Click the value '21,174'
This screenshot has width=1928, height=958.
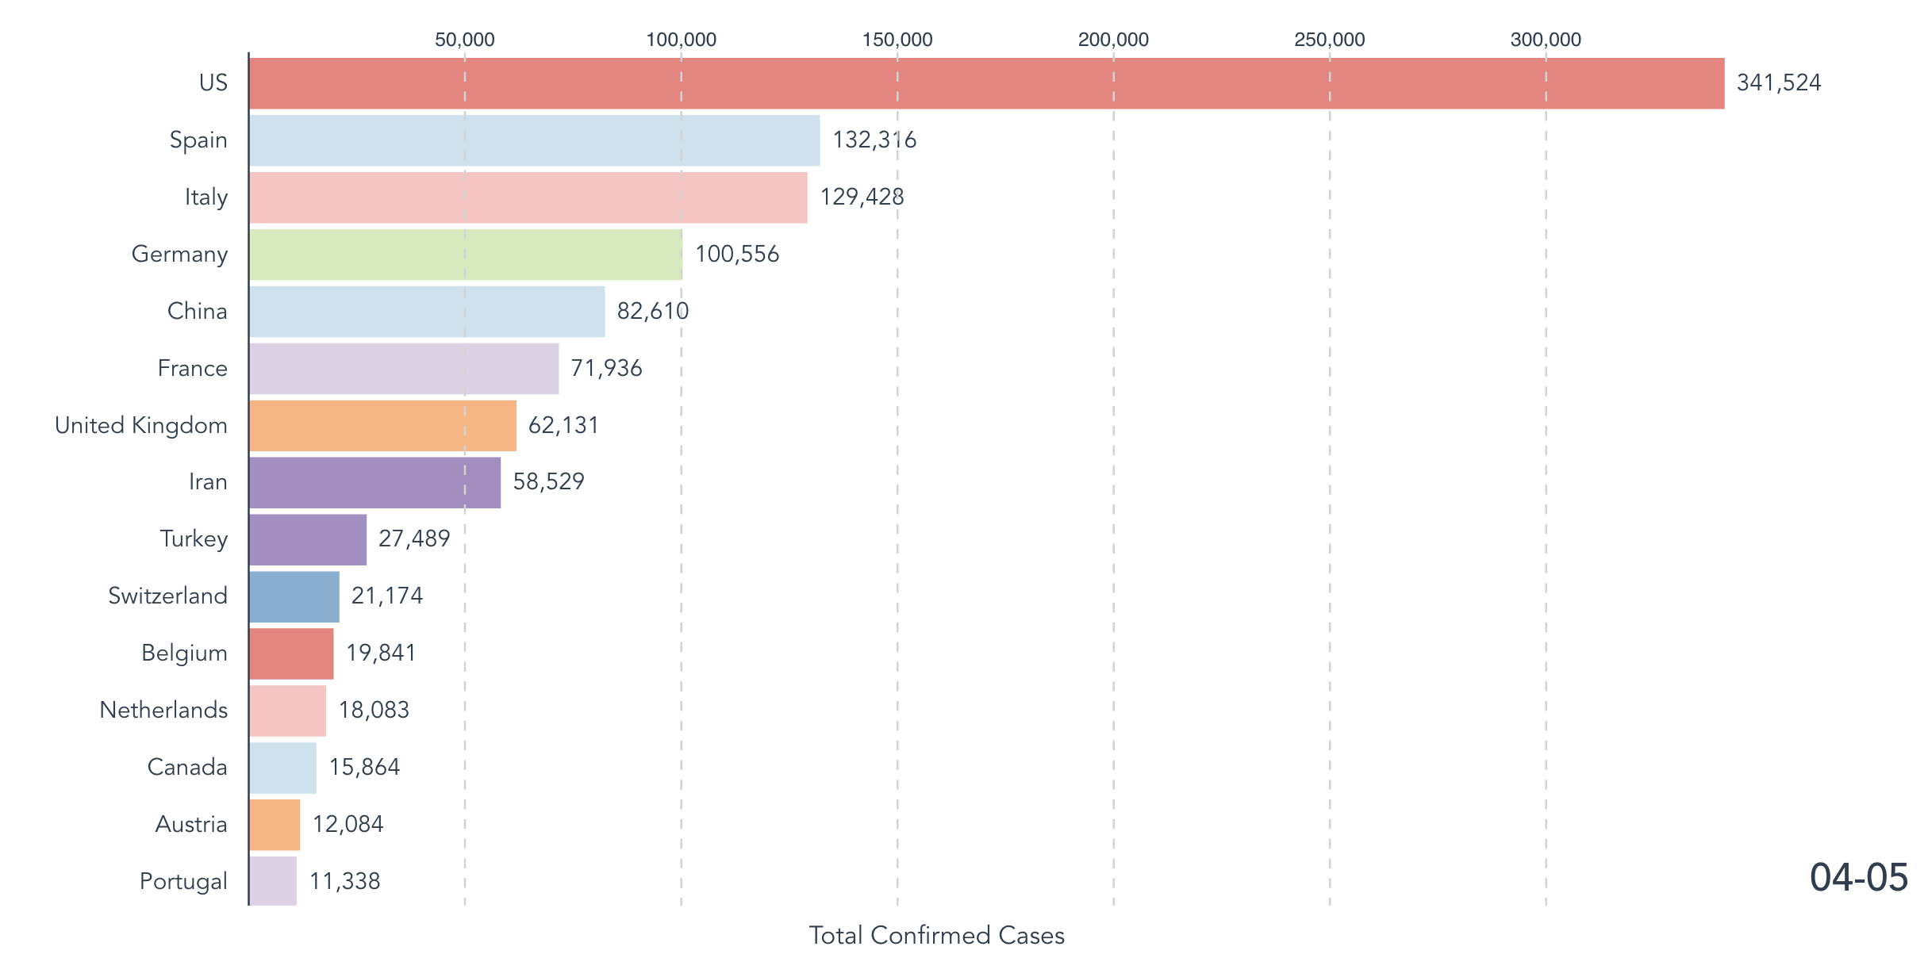[x=387, y=596]
